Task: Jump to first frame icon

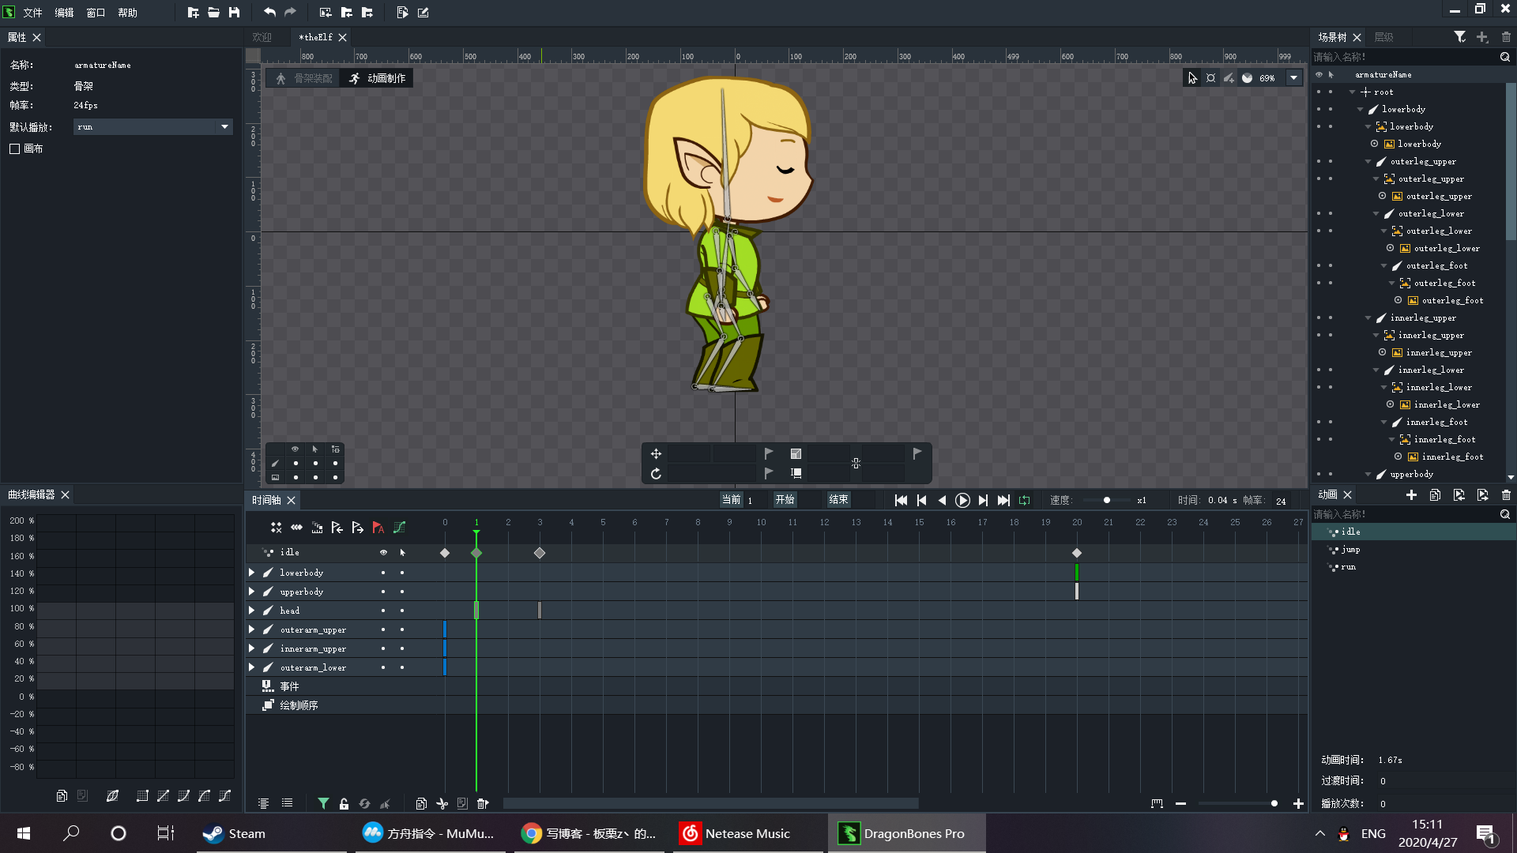Action: (901, 500)
